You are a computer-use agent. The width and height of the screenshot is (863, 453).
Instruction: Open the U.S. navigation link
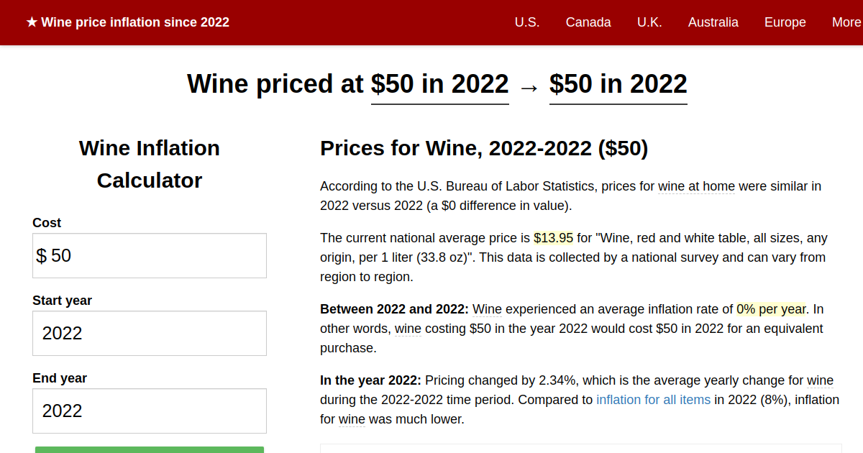coord(527,22)
